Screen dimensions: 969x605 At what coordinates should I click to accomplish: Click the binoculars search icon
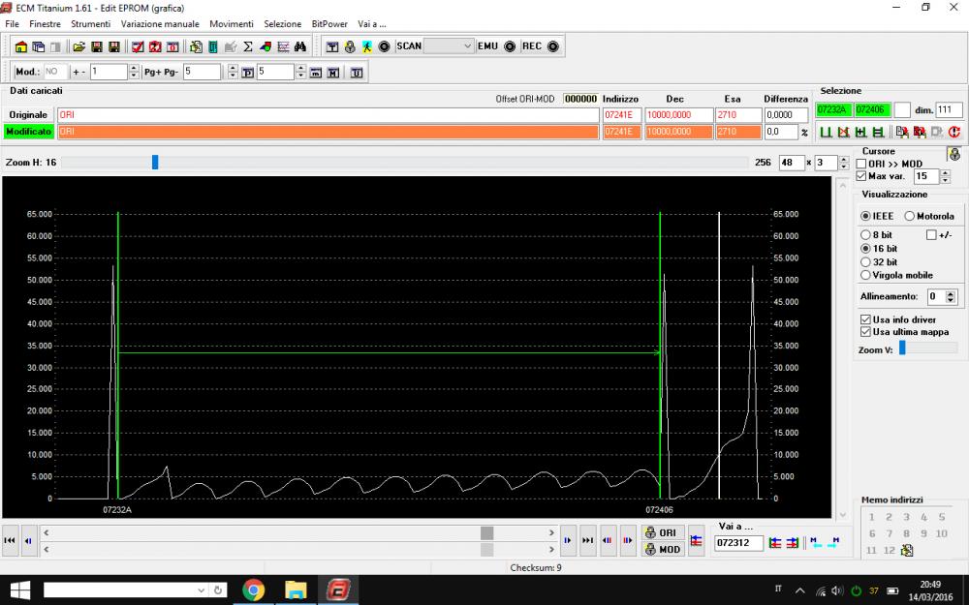[x=300, y=46]
